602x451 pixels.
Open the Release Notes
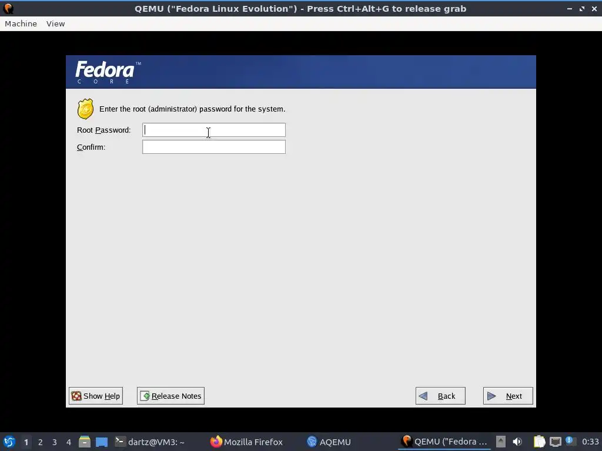pos(171,396)
